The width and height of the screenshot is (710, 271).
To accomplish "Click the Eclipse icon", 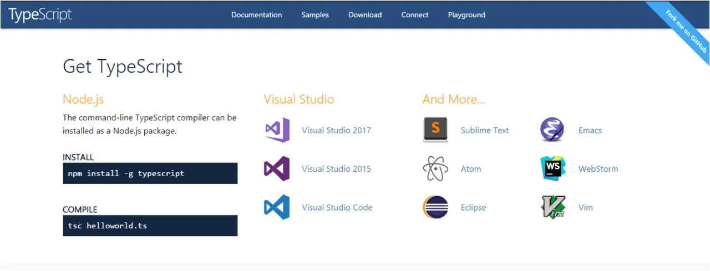I will (435, 207).
